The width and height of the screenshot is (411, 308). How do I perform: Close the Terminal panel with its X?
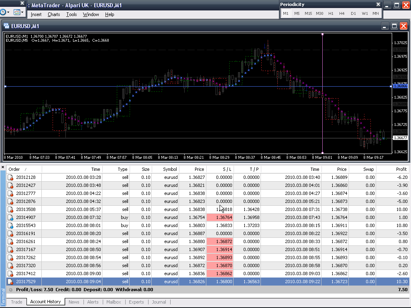click(x=3, y=167)
